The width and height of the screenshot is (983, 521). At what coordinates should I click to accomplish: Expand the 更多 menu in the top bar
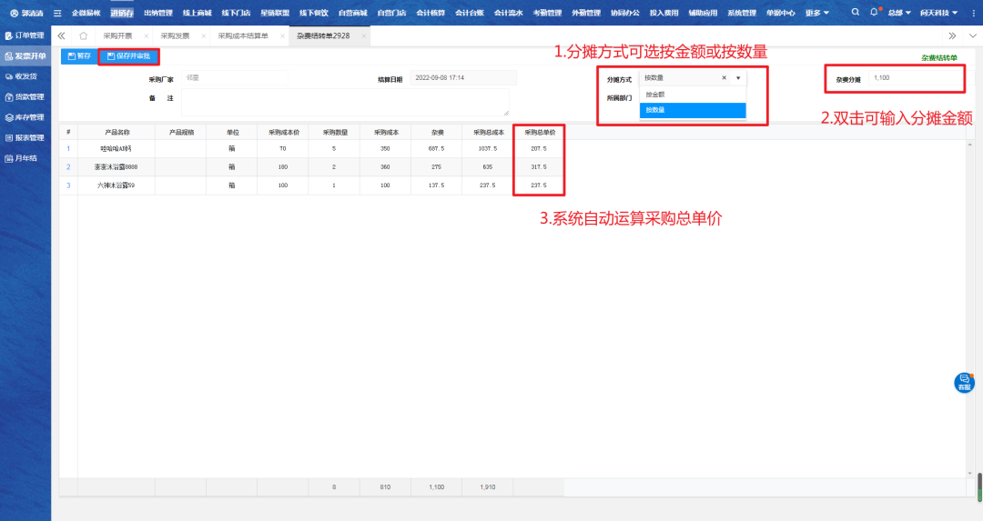tap(816, 14)
